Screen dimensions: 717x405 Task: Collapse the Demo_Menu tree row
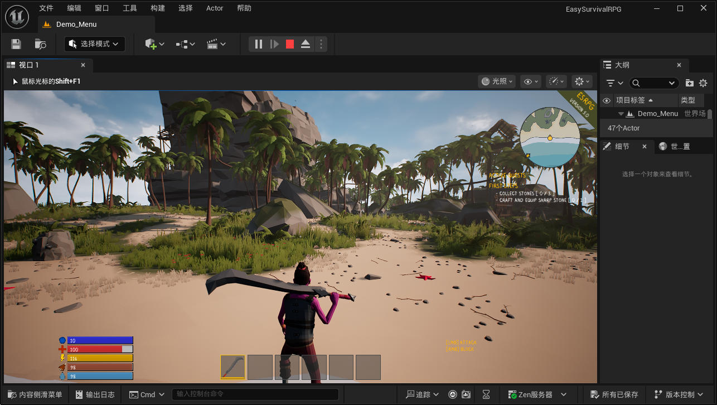[621, 114]
